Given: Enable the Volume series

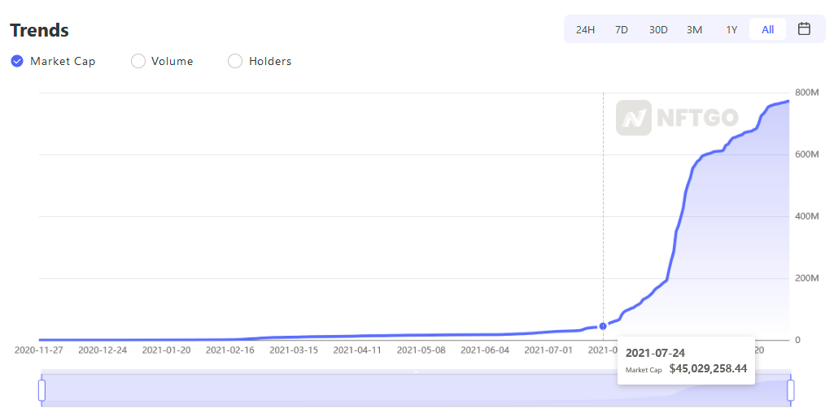Looking at the screenshot, I should [138, 61].
